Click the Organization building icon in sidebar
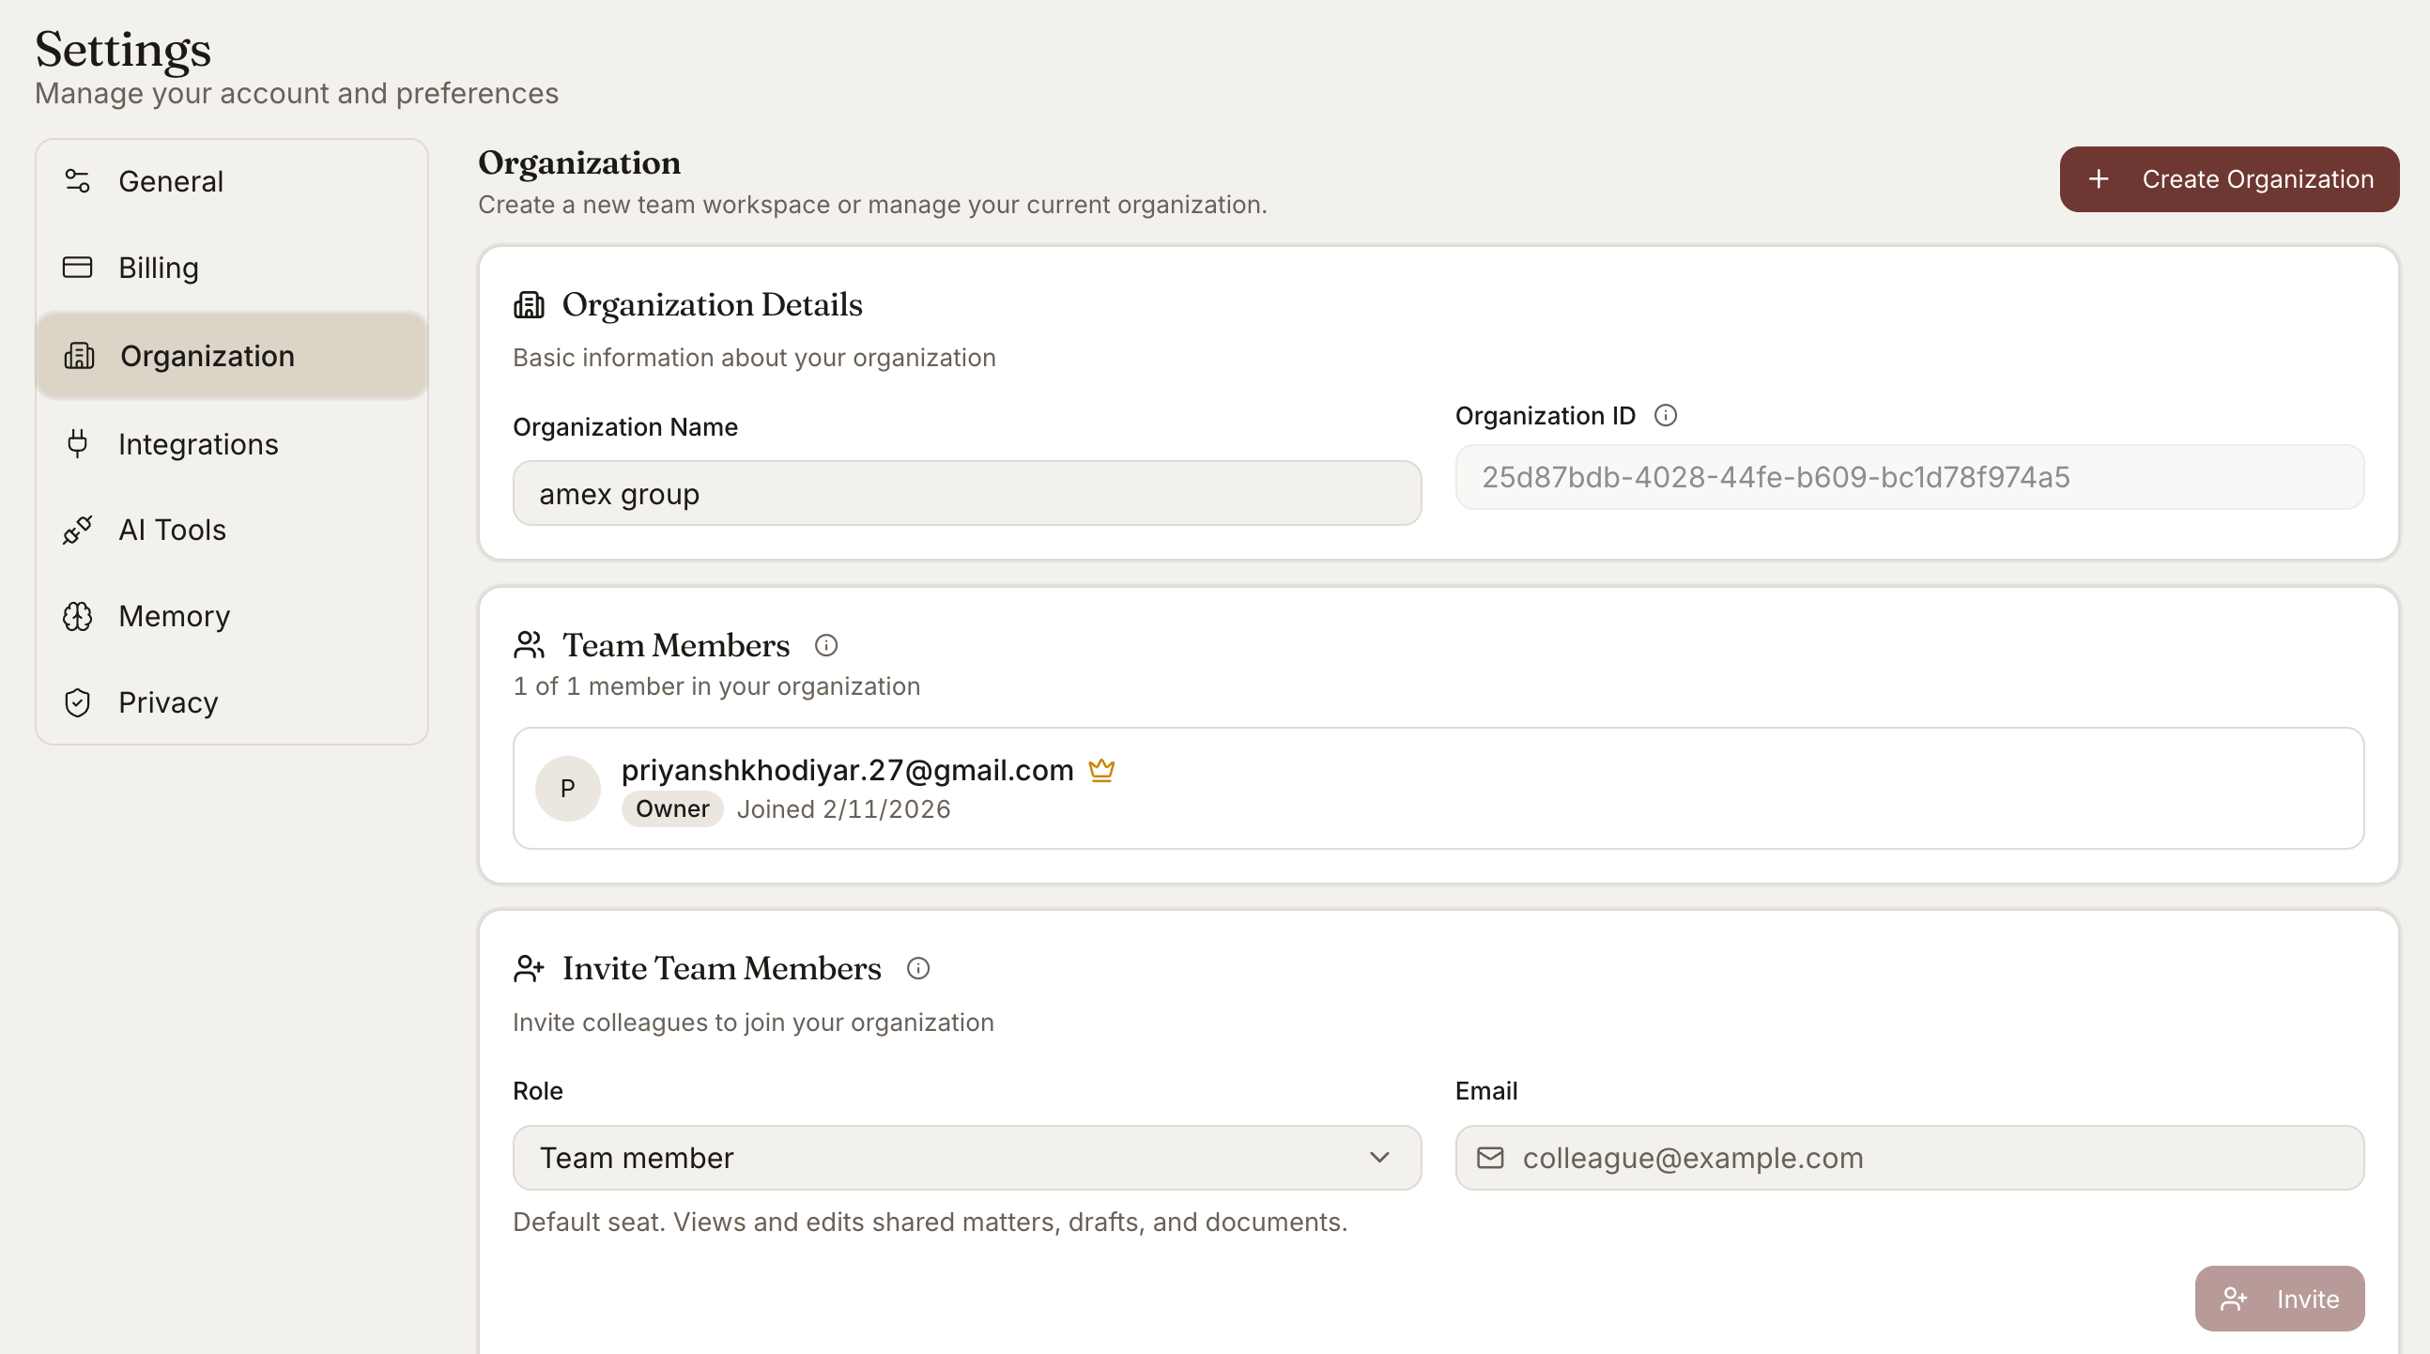Screen dimensions: 2430x1354 click(x=79, y=356)
